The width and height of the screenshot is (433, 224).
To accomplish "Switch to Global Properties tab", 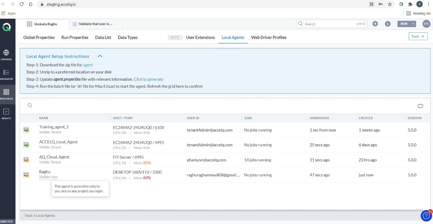I will 39,37.
